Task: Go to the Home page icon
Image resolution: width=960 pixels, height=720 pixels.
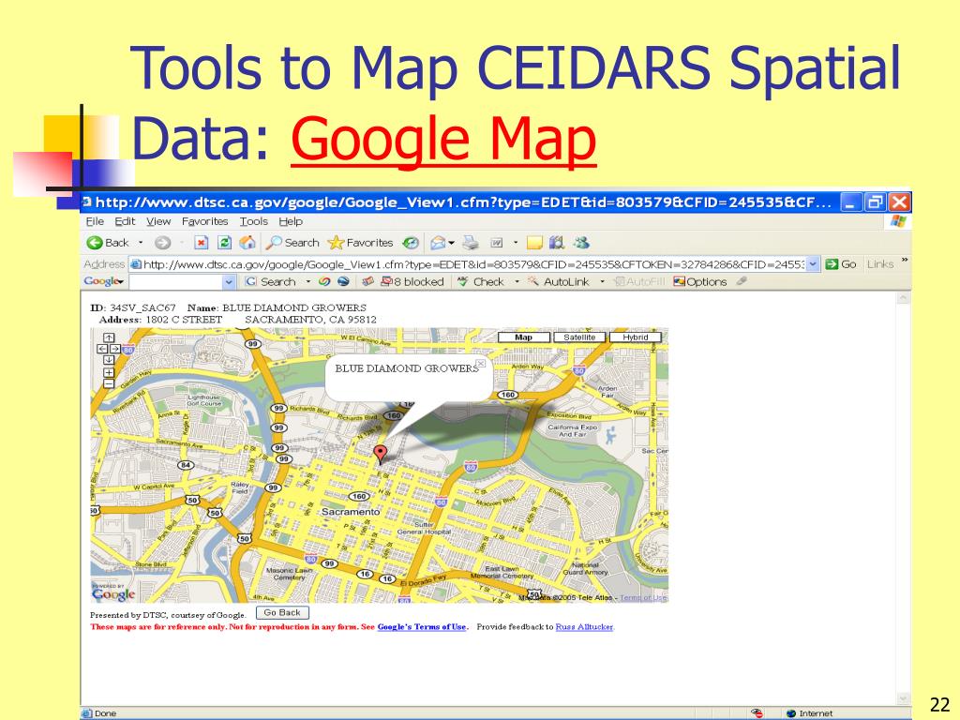Action: click(247, 243)
